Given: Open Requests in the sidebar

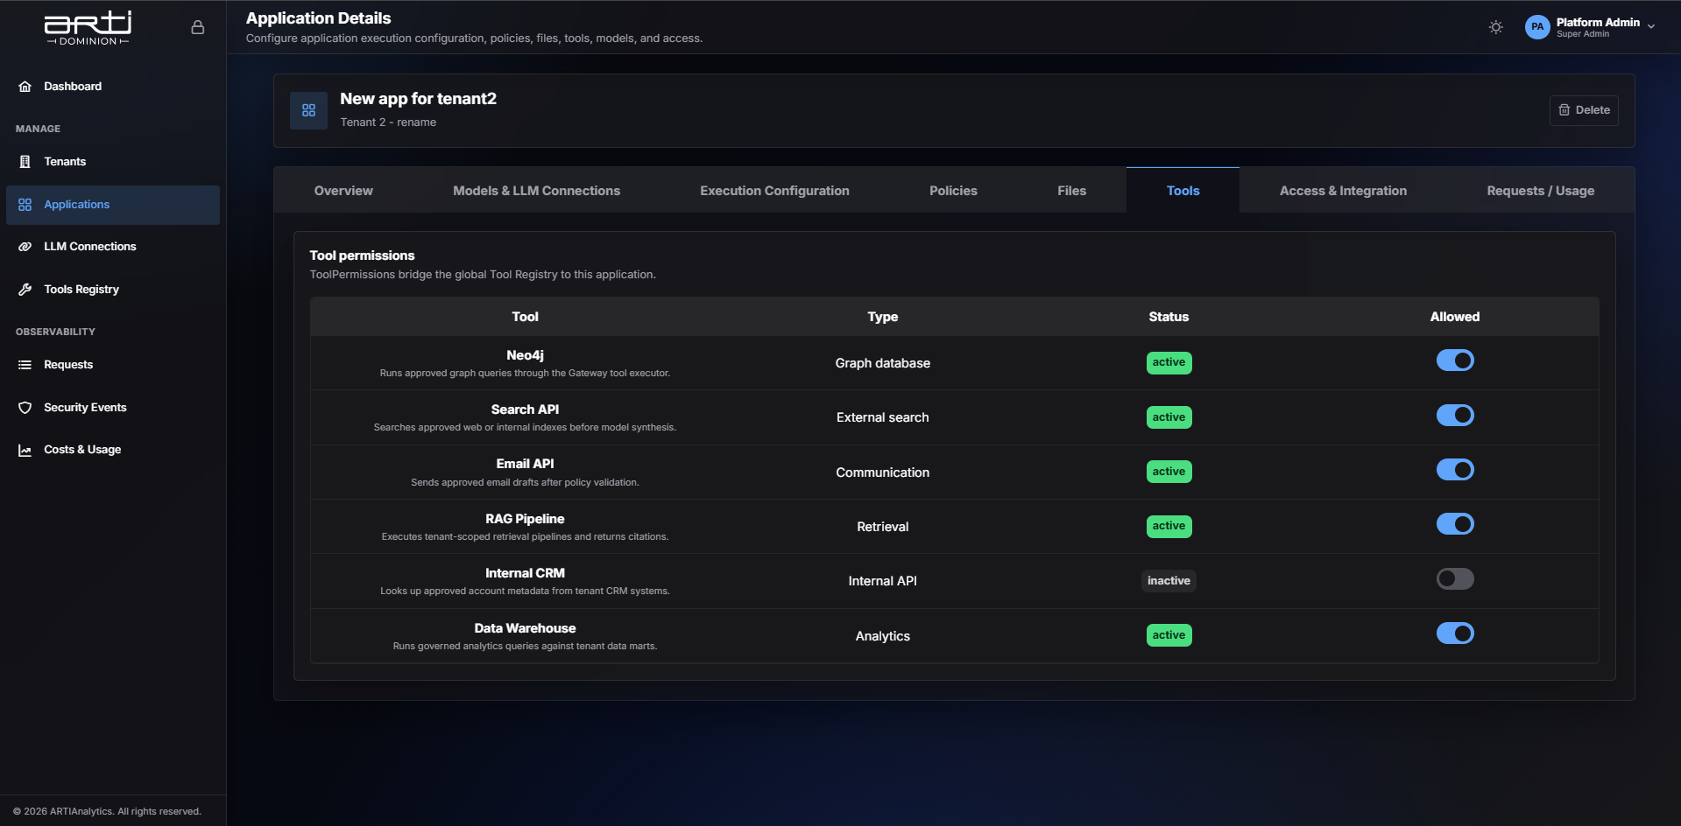Looking at the screenshot, I should 112,364.
